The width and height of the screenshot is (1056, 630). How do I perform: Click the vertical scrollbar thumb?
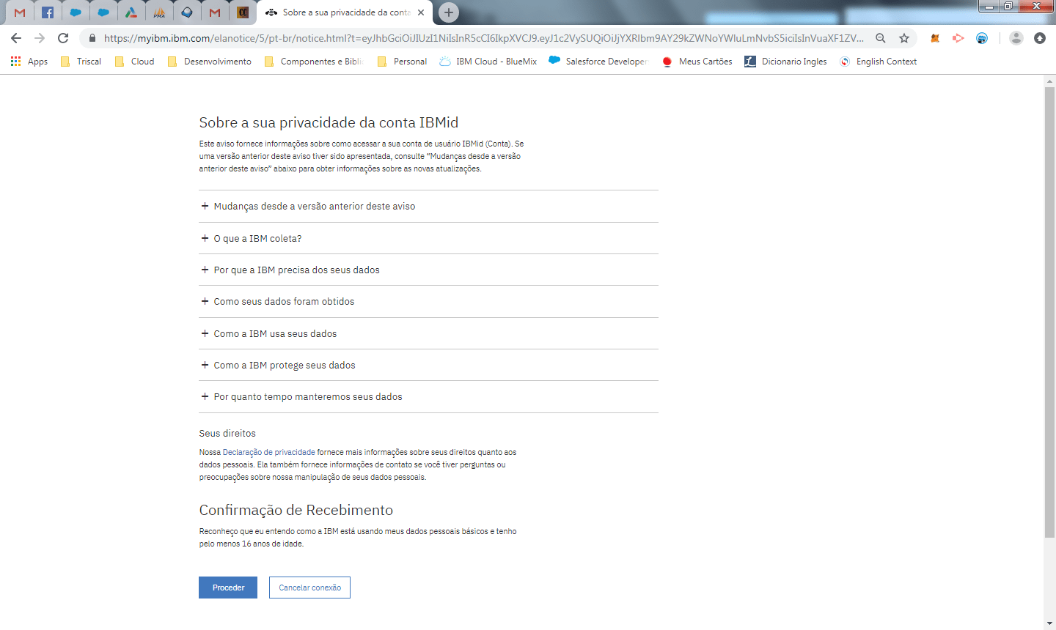[x=1049, y=313]
